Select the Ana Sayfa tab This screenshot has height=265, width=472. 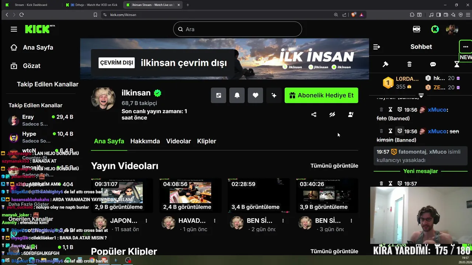coord(109,141)
